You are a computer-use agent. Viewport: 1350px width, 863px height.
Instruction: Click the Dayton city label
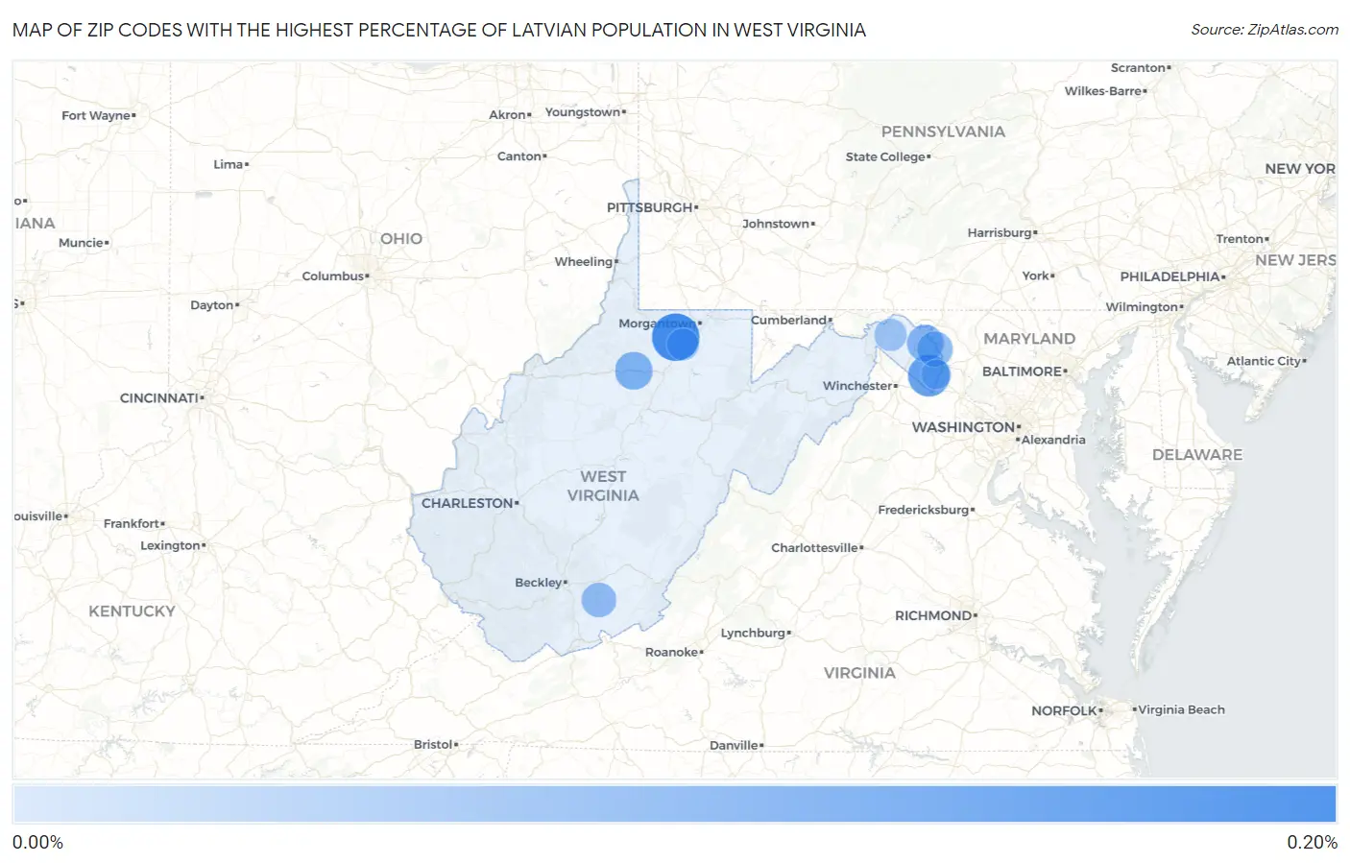pos(212,305)
